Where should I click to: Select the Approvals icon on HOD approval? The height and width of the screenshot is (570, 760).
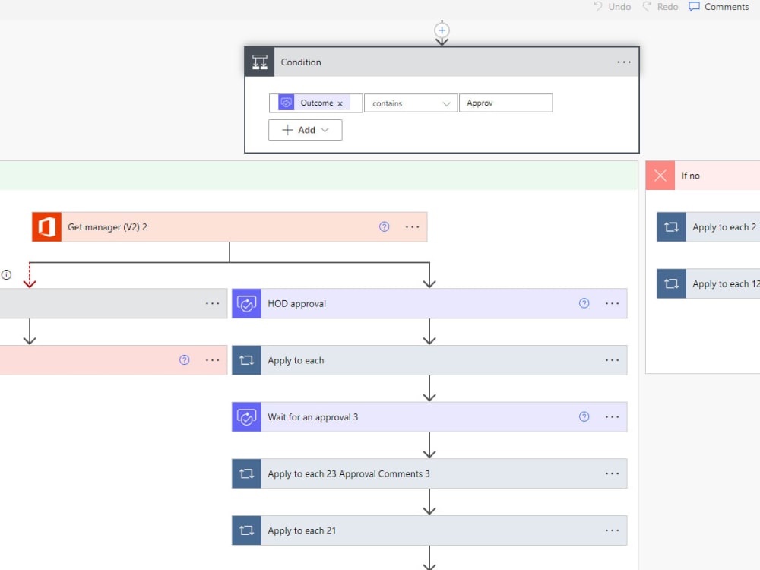[x=246, y=303]
